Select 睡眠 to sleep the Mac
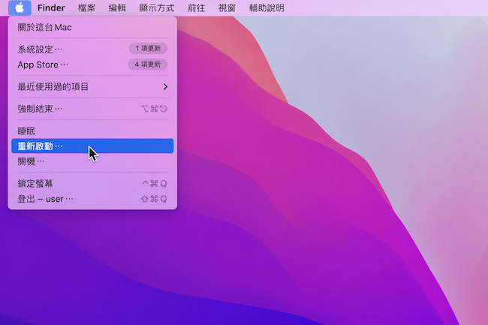The height and width of the screenshot is (325, 488). coord(92,131)
